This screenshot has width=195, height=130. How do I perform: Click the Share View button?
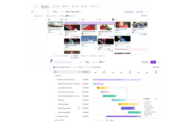click(129, 12)
